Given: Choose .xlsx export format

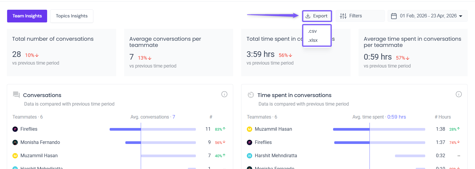Looking at the screenshot, I should 313,40.
